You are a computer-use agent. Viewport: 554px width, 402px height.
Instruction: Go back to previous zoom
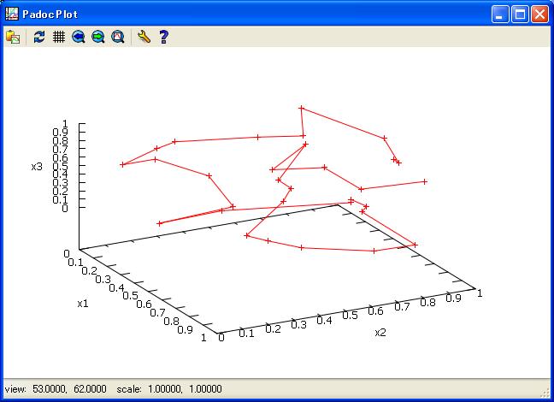pos(79,37)
